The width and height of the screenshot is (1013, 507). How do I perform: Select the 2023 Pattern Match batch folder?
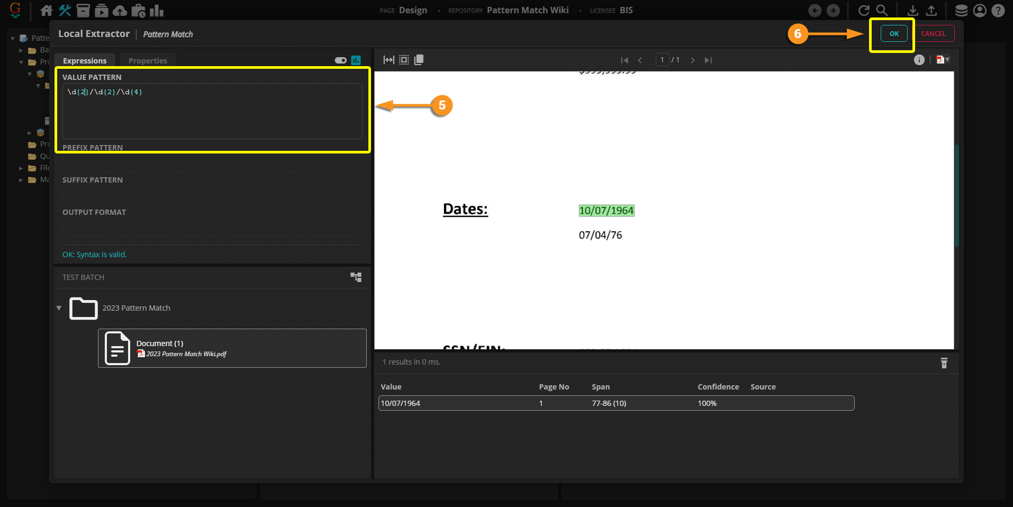tap(136, 308)
